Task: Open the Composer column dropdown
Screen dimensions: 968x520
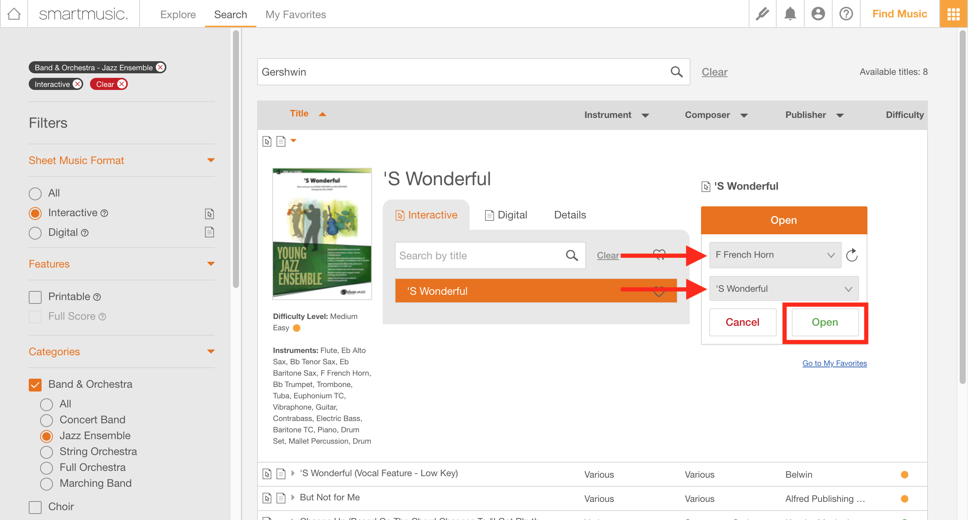Action: coord(744,115)
